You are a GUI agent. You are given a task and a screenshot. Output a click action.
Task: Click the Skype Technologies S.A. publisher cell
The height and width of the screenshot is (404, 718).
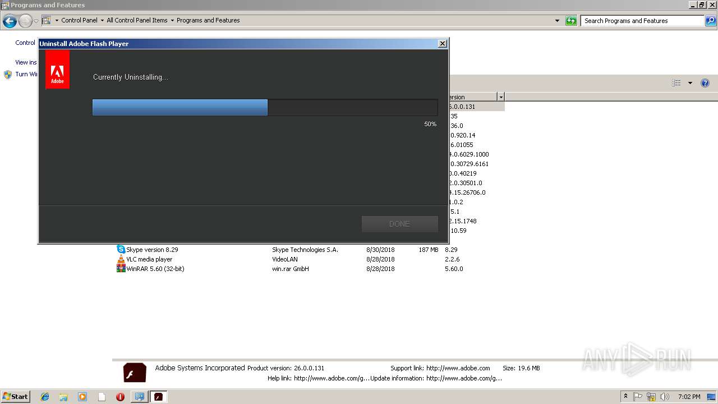(x=305, y=250)
